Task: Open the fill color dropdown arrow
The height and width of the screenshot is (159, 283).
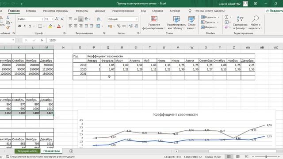Action: (54, 26)
